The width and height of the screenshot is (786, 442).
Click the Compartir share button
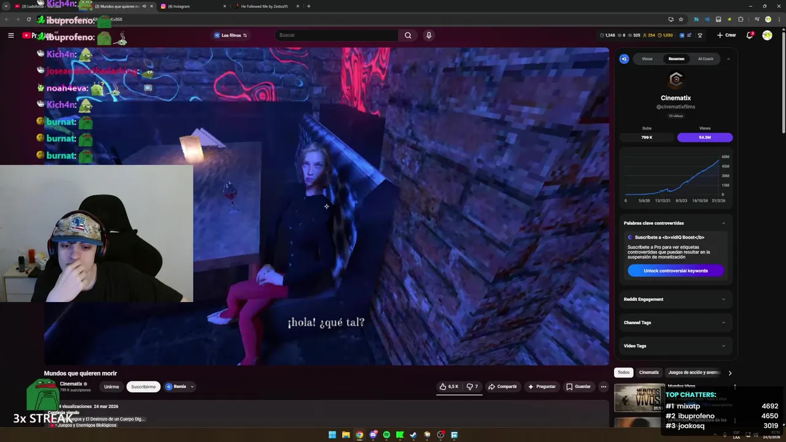(x=502, y=387)
